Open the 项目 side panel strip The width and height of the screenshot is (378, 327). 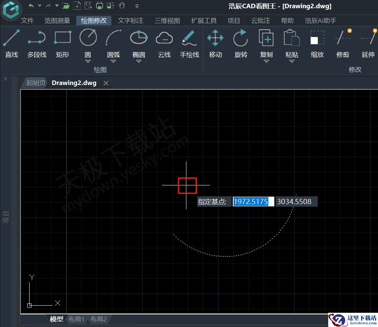[x=6, y=217]
